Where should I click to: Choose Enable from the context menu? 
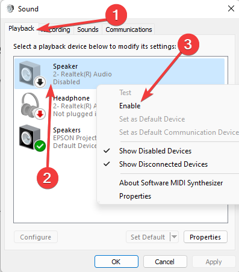130,106
